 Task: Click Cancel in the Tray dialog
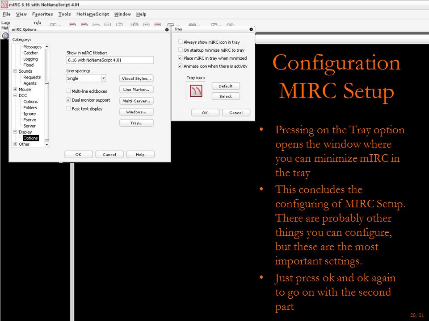pos(236,112)
